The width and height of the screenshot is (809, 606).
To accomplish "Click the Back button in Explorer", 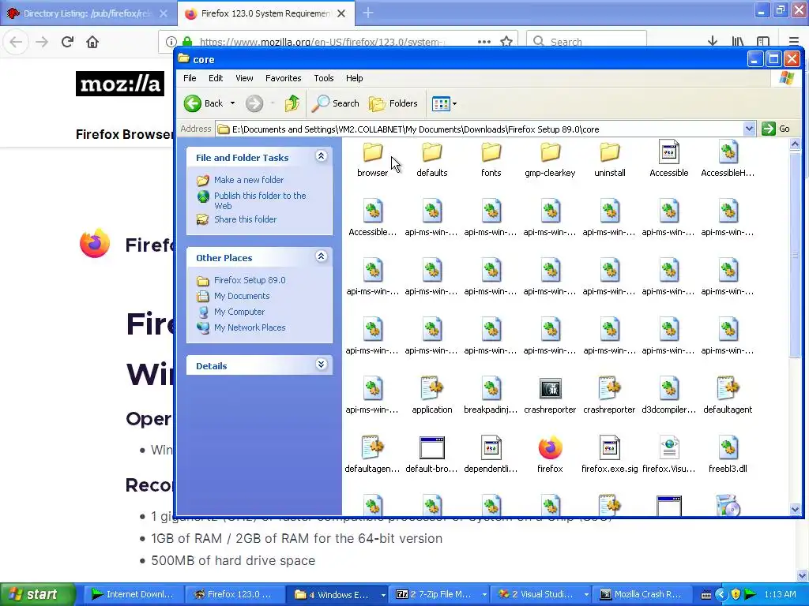I will tap(204, 103).
